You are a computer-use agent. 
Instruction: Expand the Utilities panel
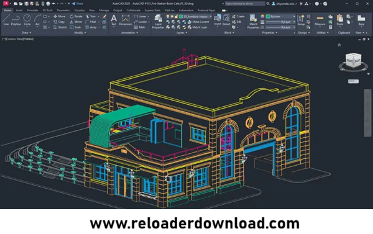[x=322, y=32]
